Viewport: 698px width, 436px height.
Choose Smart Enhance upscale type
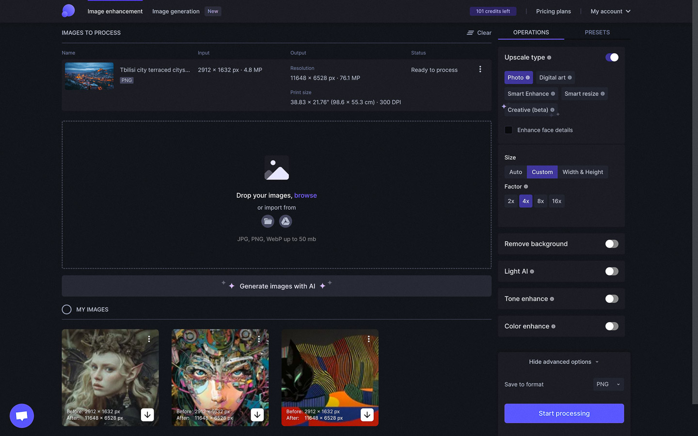(531, 94)
